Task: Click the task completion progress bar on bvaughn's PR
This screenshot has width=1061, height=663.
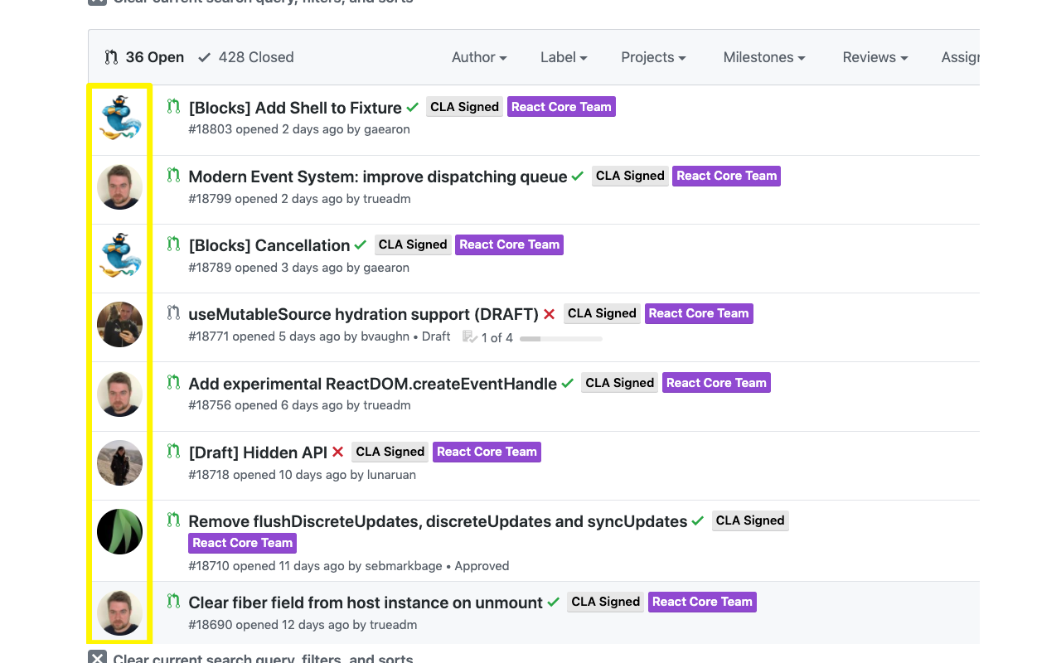Action: 560,338
